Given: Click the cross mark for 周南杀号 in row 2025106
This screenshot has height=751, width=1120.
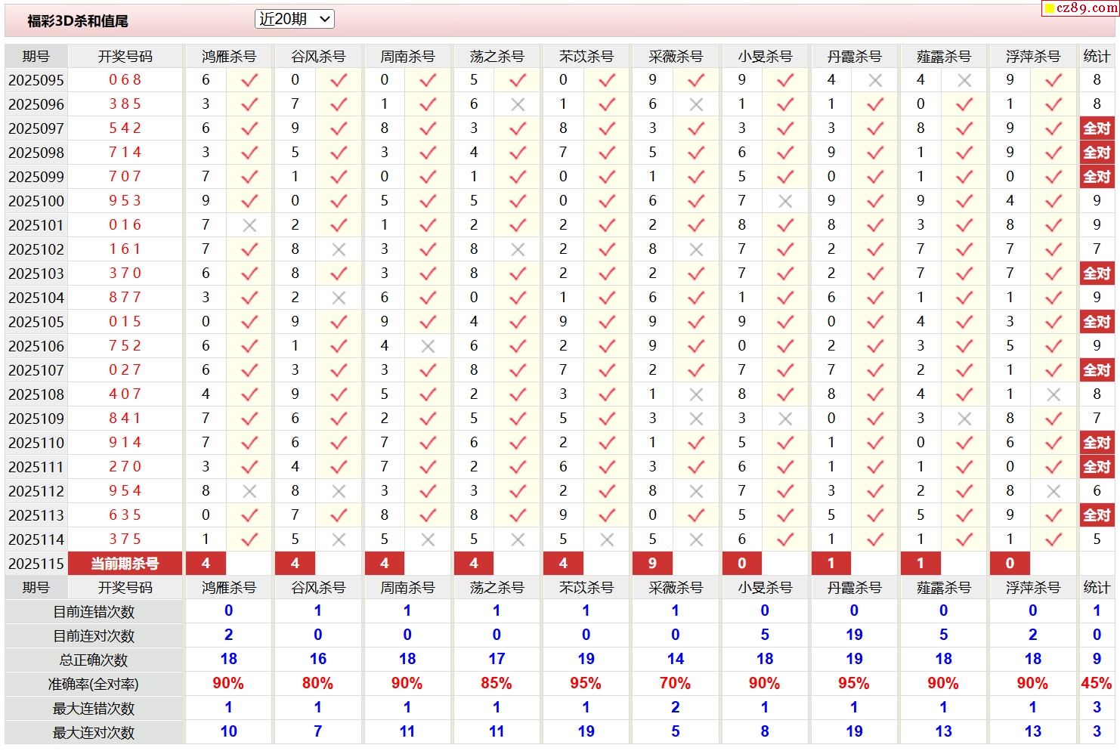Looking at the screenshot, I should 428,346.
